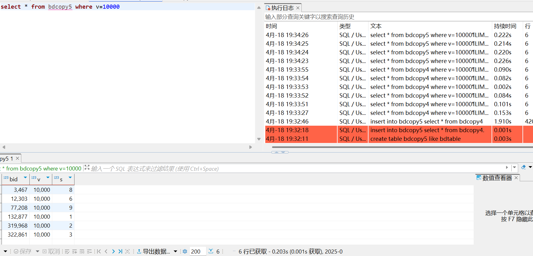
Task: Select the 19:34:26 log entry
Action: [x=399, y=35]
